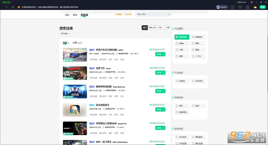This screenshot has width=268, height=145.
Task: Click the PC badge next to 荒野飞车
Action: coord(92,68)
